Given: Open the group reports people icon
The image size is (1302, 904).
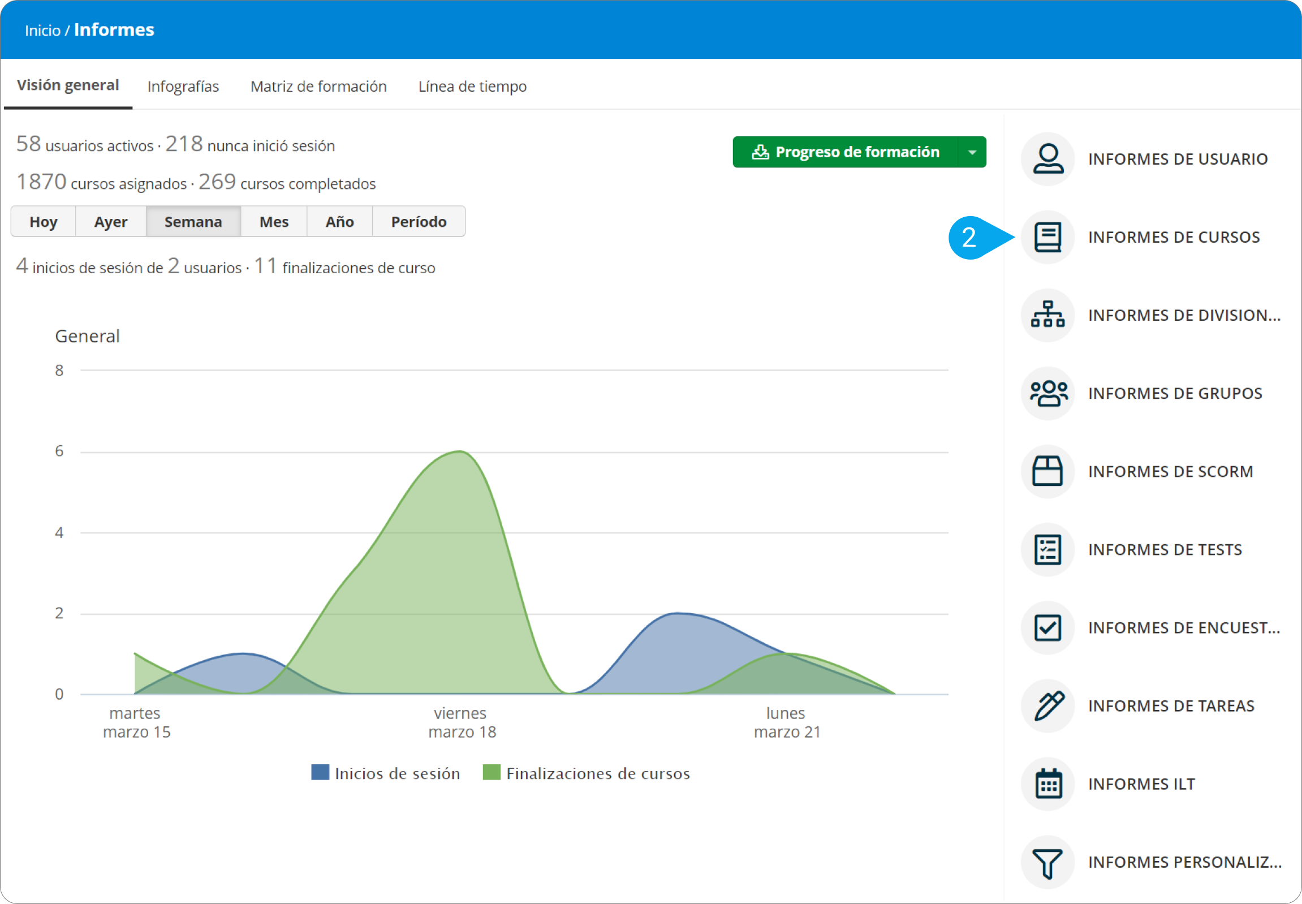Looking at the screenshot, I should click(1047, 394).
